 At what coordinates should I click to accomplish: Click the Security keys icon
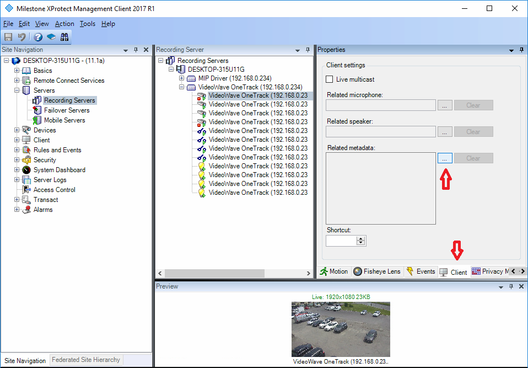point(26,160)
